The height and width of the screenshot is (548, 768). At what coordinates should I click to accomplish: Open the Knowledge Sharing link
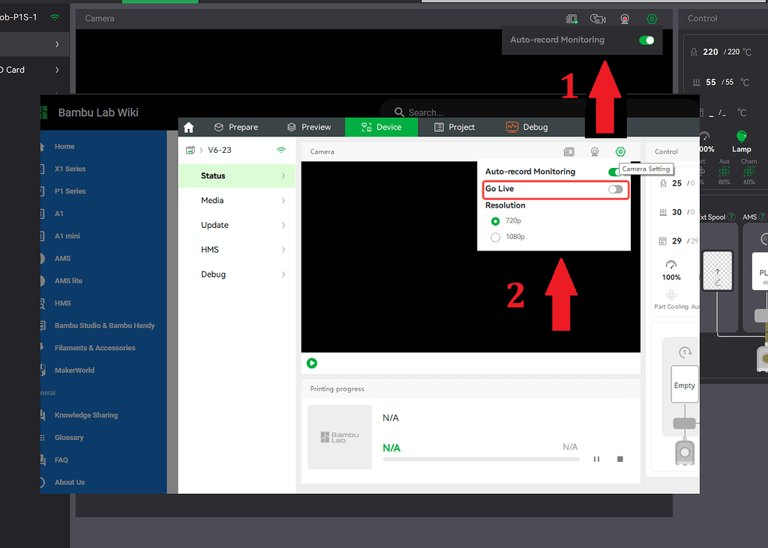pyautogui.click(x=86, y=415)
